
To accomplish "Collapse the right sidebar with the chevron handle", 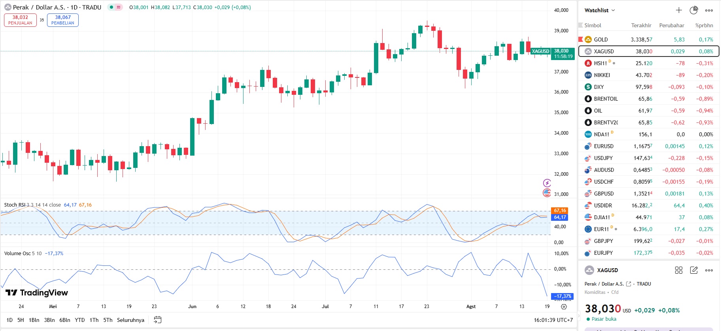I will coord(578,316).
